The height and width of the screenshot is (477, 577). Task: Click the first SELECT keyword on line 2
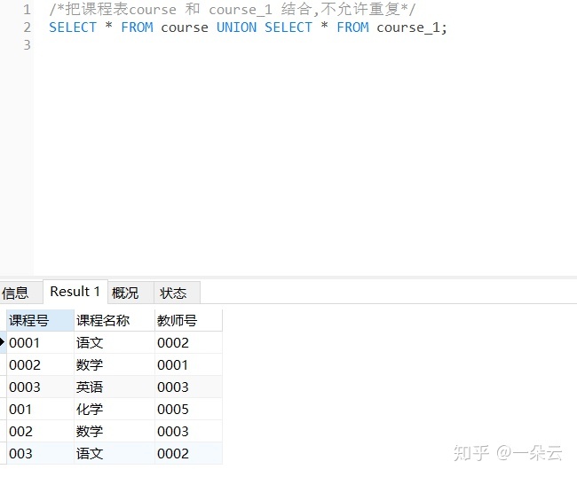tap(73, 27)
